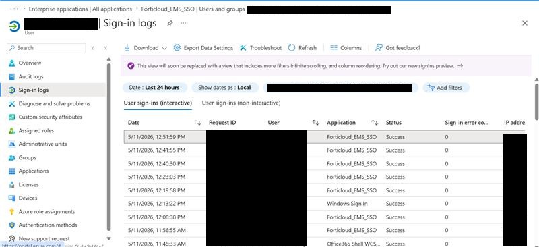Screen dimensions: 539x247
Task: Open the blade's more options ellipsis
Action: click(x=184, y=24)
